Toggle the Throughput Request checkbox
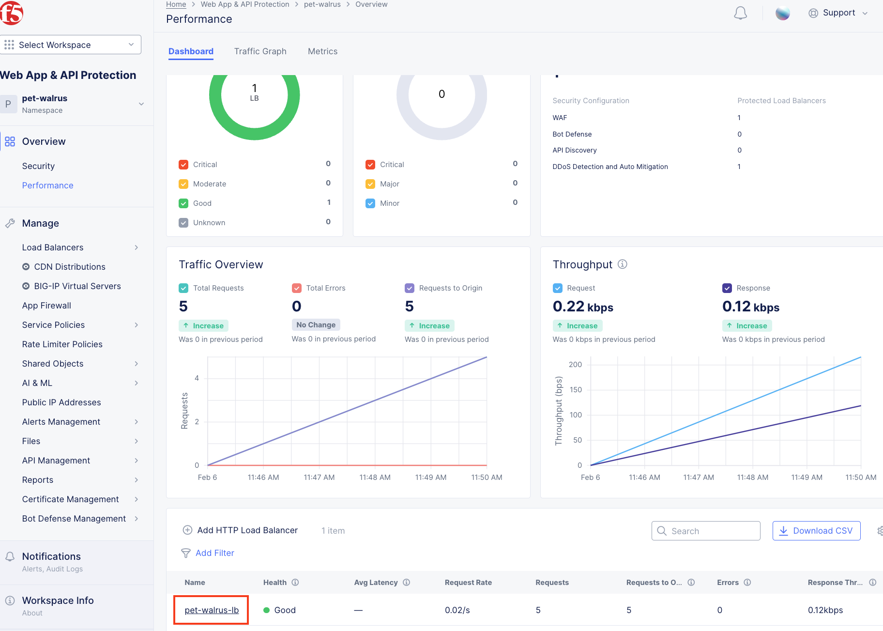Image resolution: width=883 pixels, height=631 pixels. coord(558,288)
